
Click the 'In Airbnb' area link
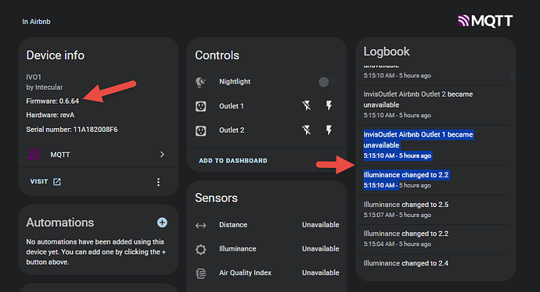click(36, 22)
